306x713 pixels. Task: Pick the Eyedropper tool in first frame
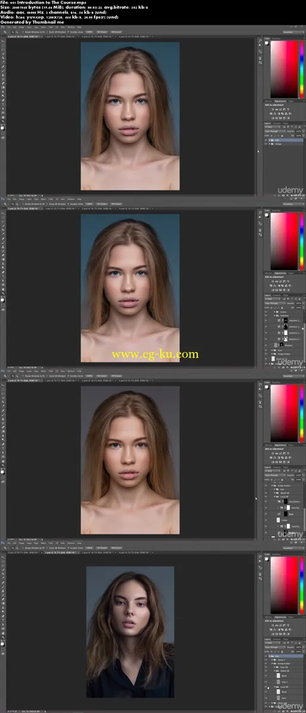3,62
